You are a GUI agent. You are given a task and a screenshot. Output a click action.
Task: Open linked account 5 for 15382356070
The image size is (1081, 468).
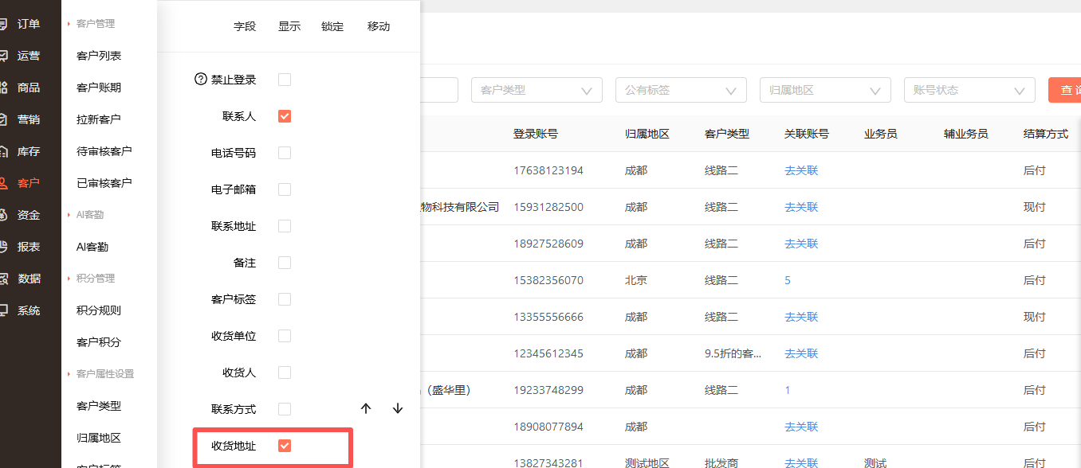[x=788, y=280]
